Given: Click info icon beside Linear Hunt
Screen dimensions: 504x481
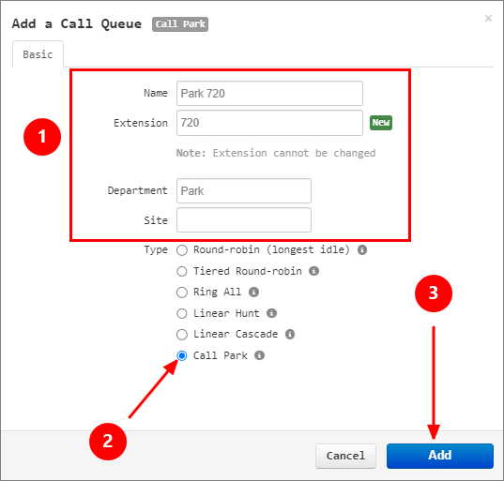Looking at the screenshot, I should 271,313.
